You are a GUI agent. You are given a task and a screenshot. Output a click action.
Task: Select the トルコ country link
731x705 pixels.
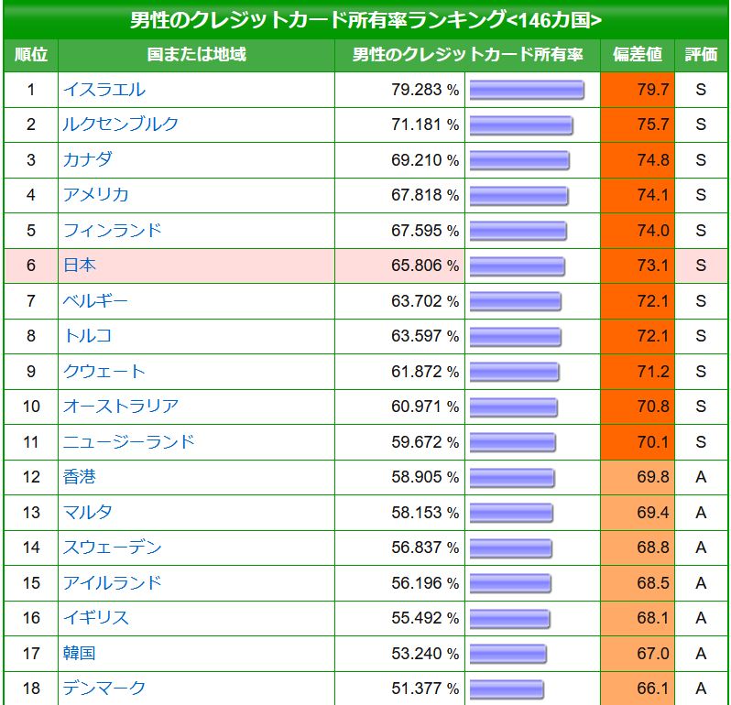[87, 336]
